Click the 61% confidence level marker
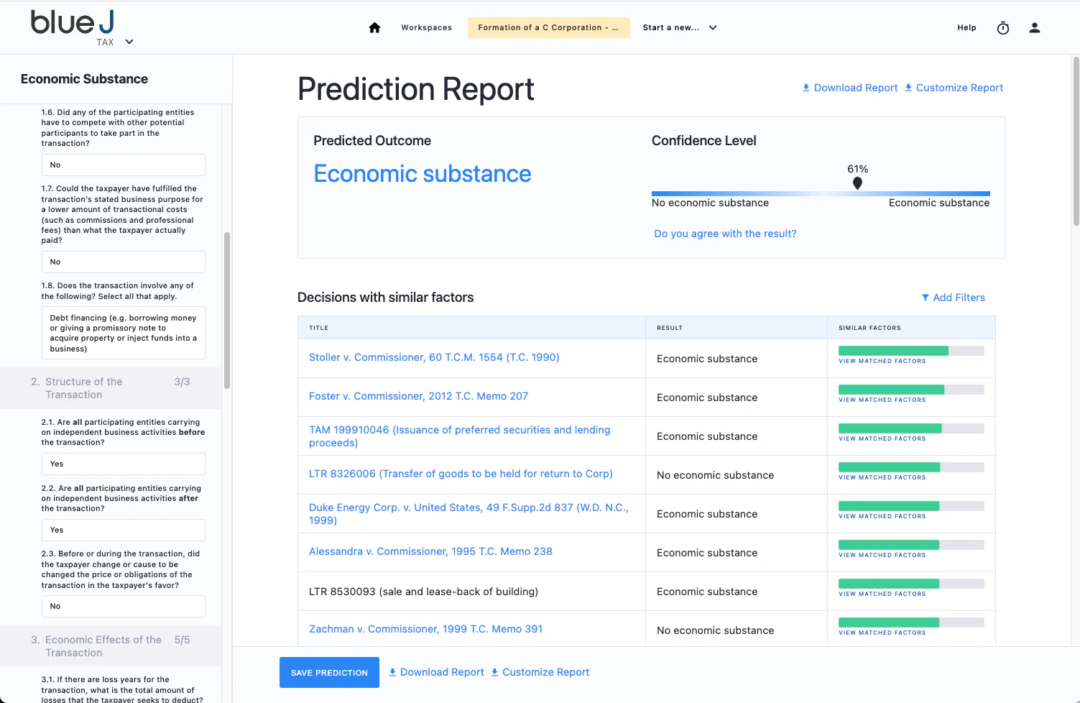1080x703 pixels. [x=857, y=183]
